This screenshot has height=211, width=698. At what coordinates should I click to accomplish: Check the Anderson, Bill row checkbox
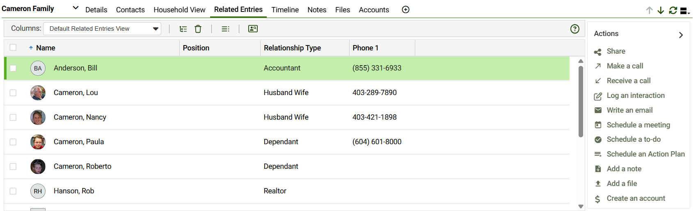13,68
